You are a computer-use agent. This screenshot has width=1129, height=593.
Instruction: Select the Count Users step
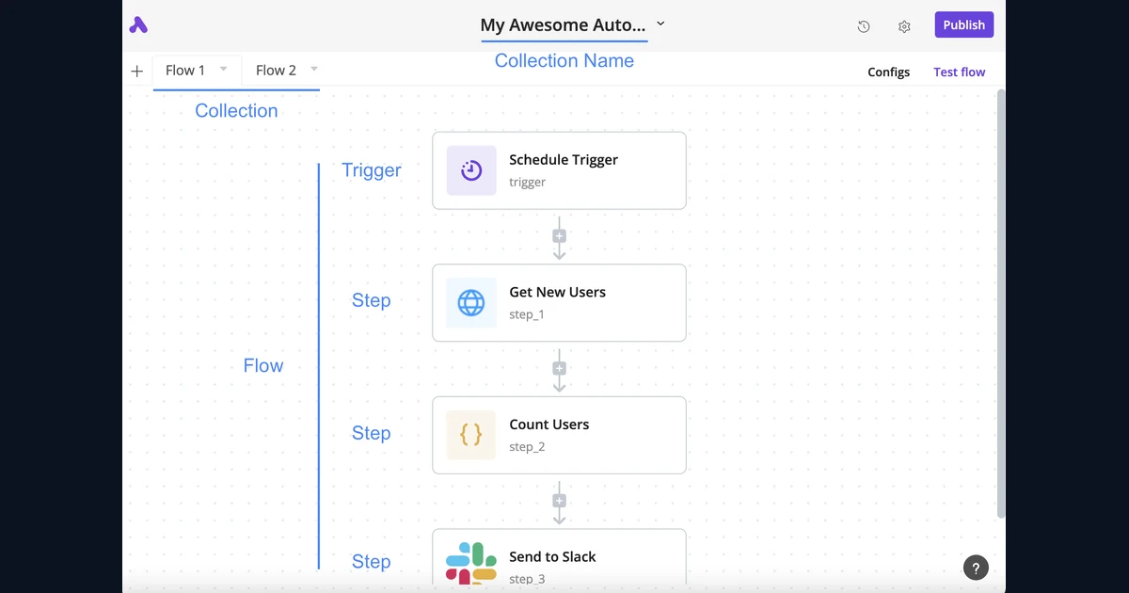[x=559, y=435]
